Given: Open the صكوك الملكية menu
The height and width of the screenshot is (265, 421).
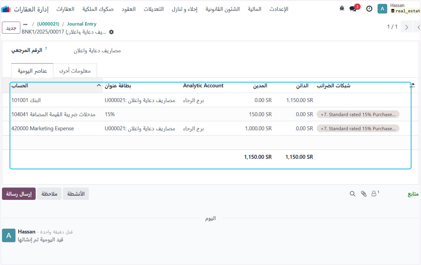Looking at the screenshot, I should pos(98,9).
